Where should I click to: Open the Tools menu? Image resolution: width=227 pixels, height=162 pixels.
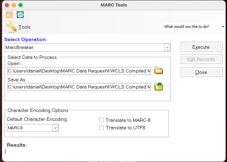(x=24, y=27)
